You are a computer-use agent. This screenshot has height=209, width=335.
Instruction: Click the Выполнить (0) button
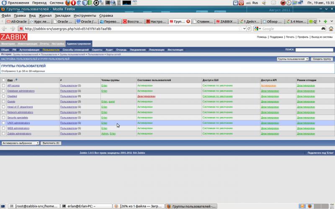51,143
